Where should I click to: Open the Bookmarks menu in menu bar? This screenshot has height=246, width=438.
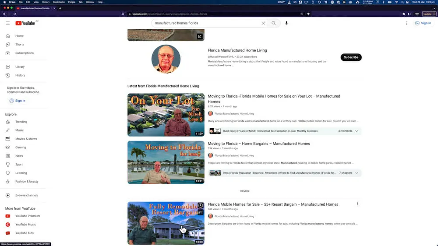click(x=59, y=2)
